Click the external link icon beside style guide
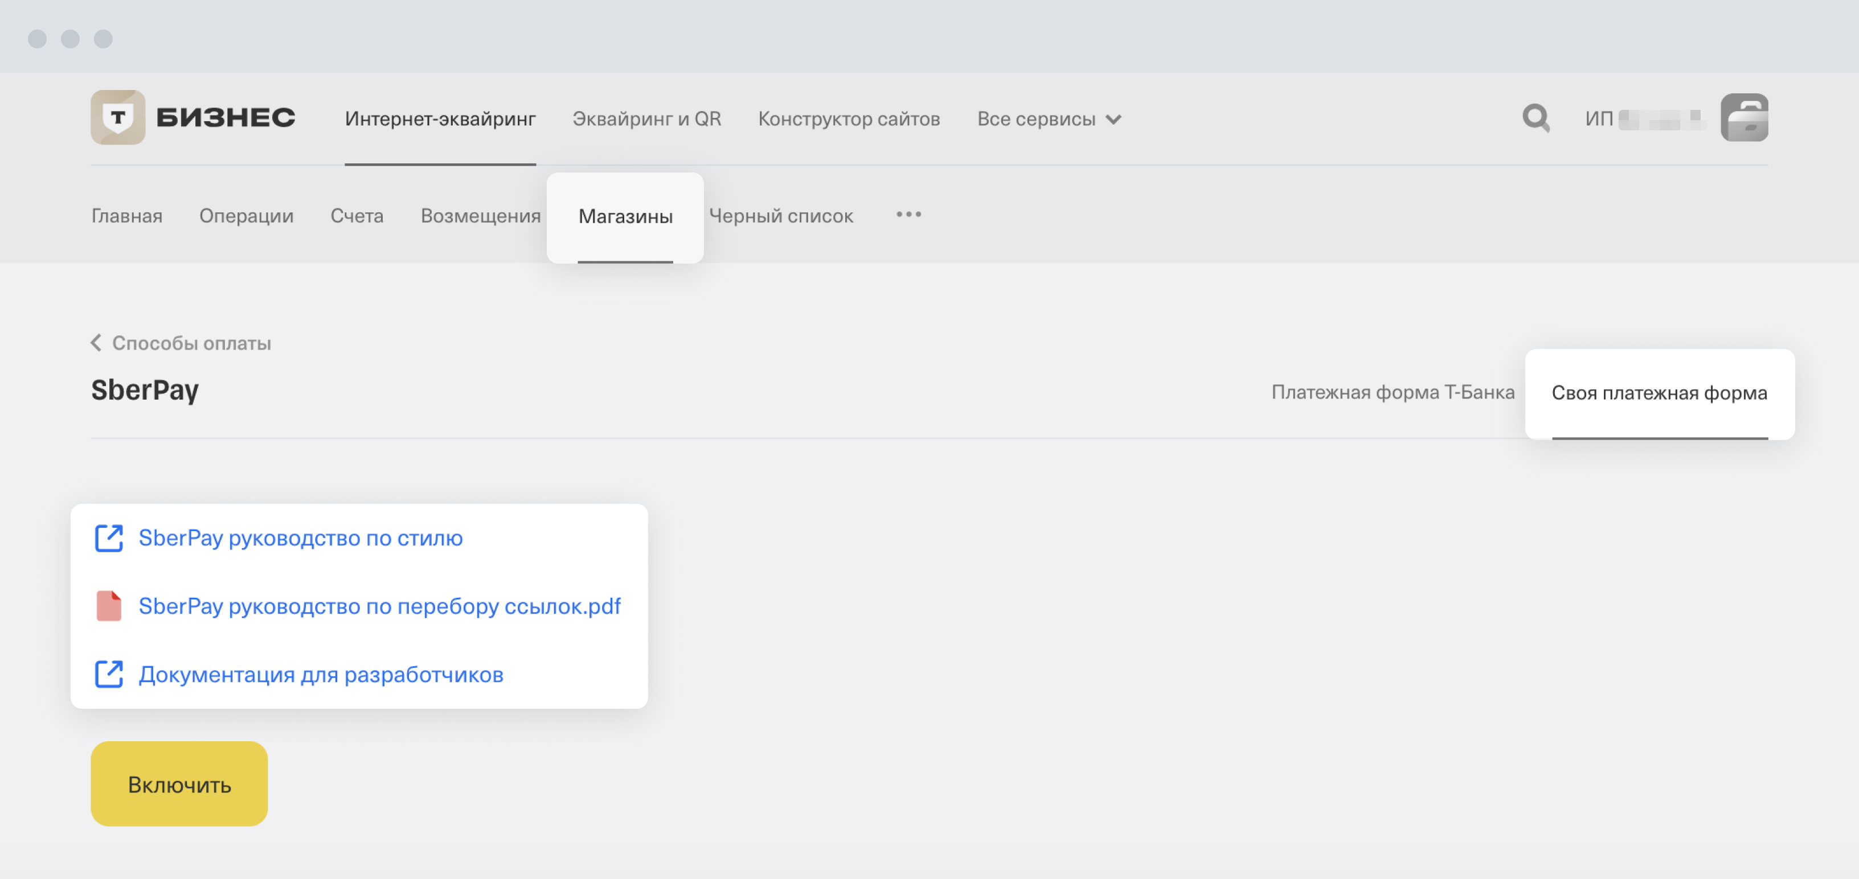The height and width of the screenshot is (879, 1859). tap(109, 538)
